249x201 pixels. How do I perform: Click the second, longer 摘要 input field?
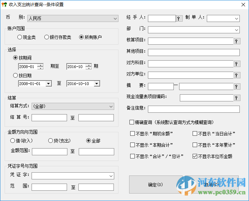[206, 87]
